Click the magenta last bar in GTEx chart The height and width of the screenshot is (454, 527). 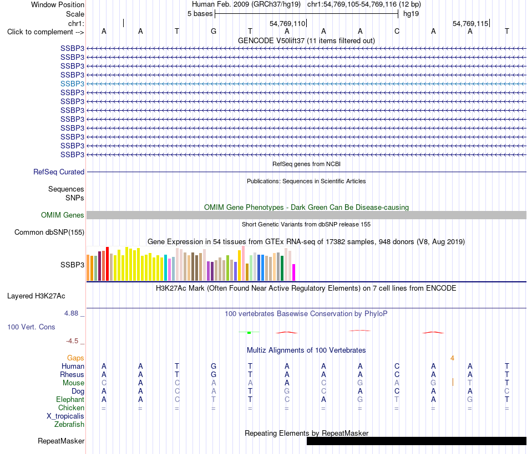click(x=294, y=272)
